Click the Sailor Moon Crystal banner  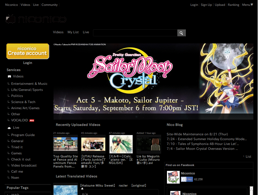[x=153, y=81]
